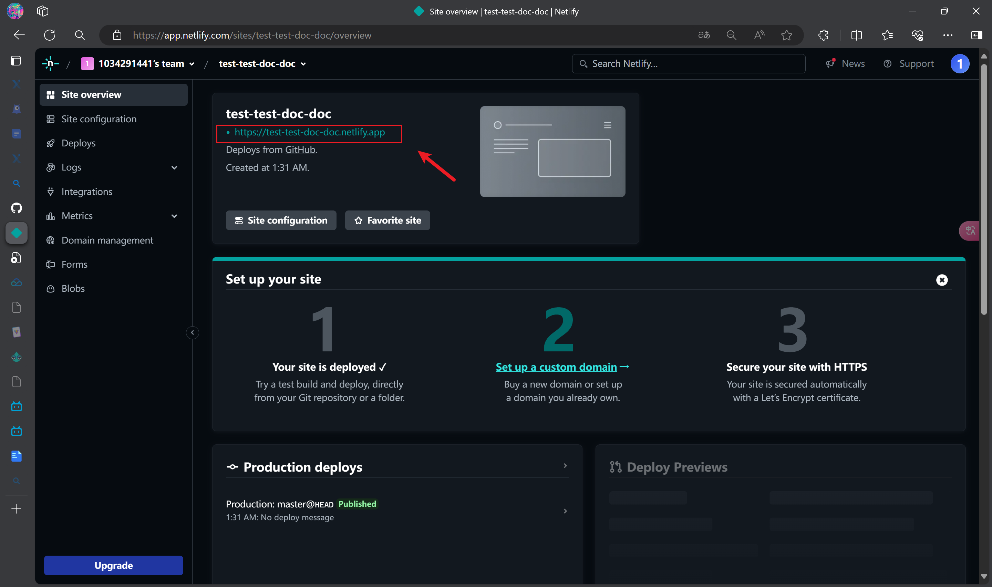
Task: Expand the Logs submenu
Action: pos(174,167)
